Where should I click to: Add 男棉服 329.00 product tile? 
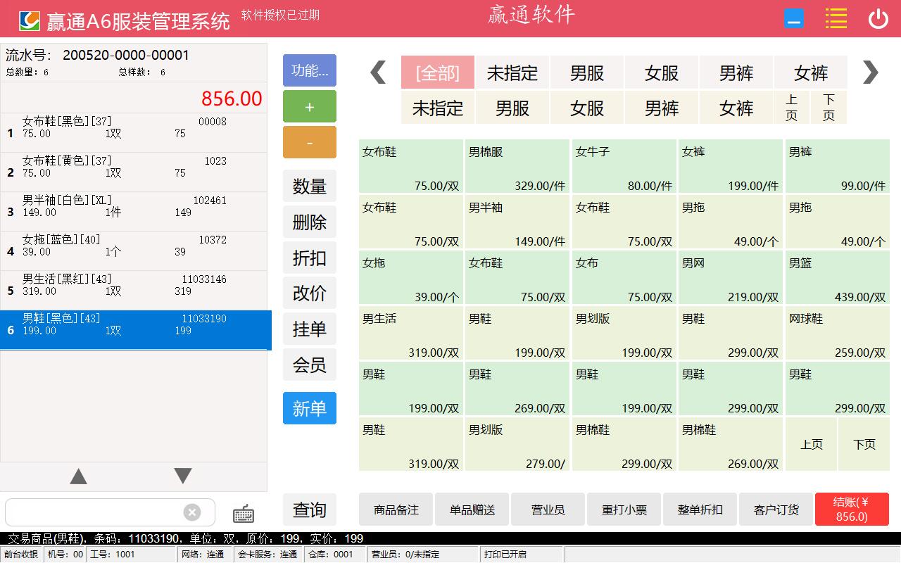tap(517, 166)
